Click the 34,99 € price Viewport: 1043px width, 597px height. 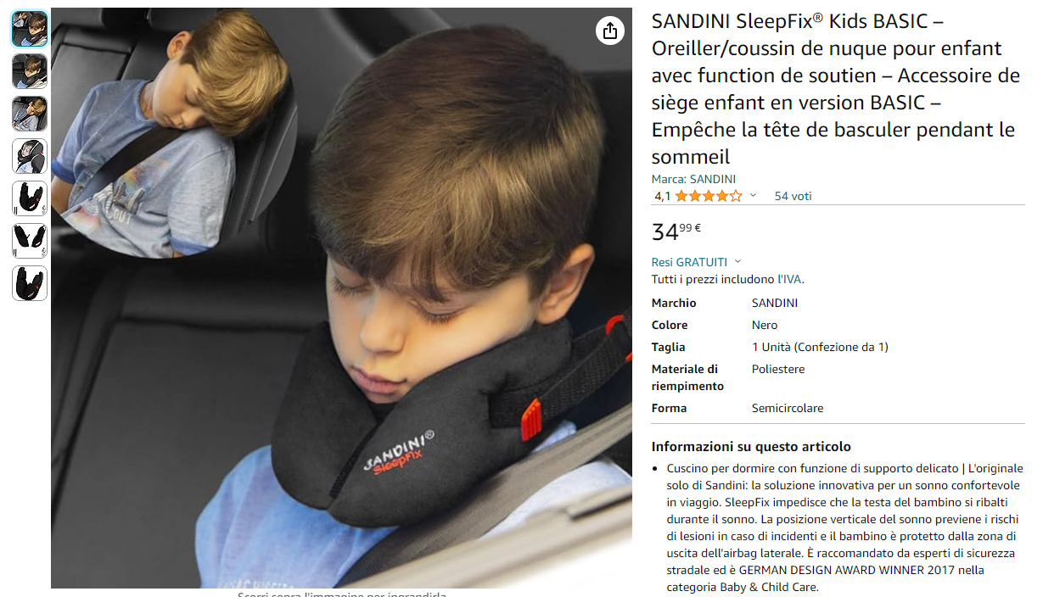[676, 232]
